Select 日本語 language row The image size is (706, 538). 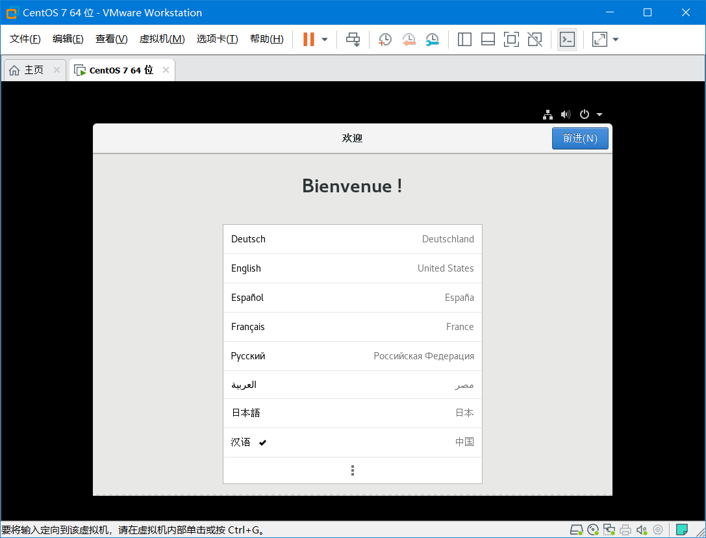click(353, 413)
